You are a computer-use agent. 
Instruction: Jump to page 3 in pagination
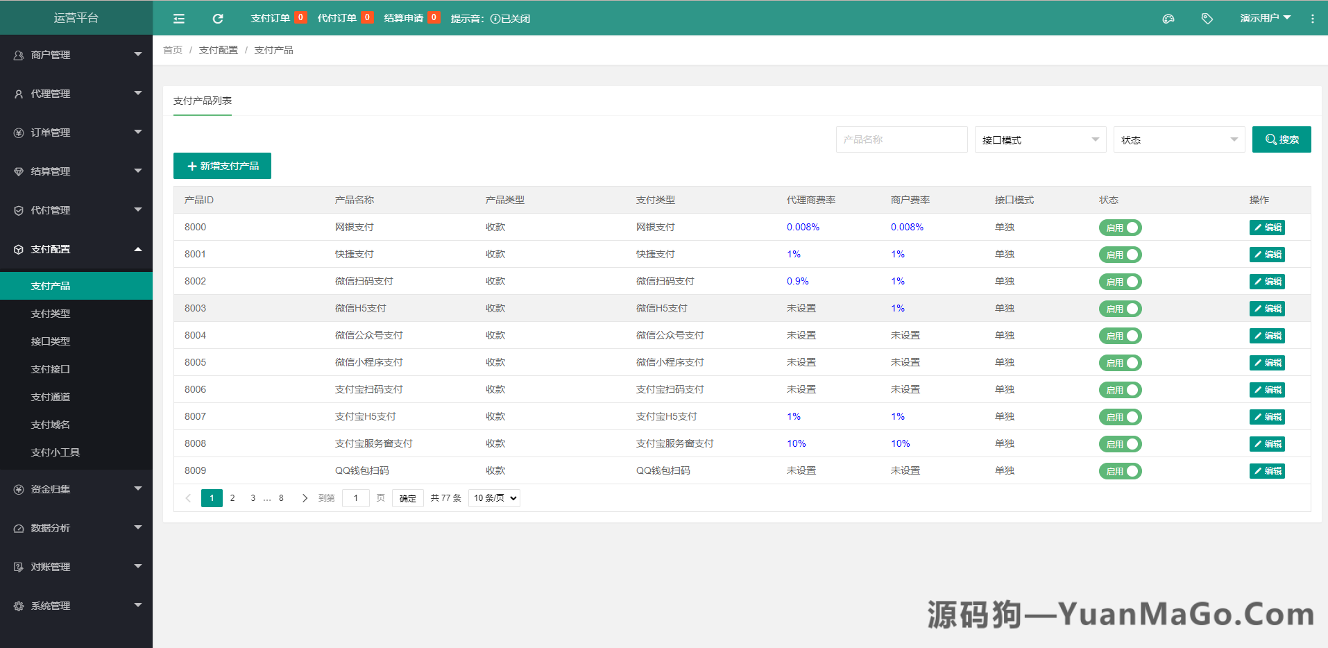click(253, 497)
